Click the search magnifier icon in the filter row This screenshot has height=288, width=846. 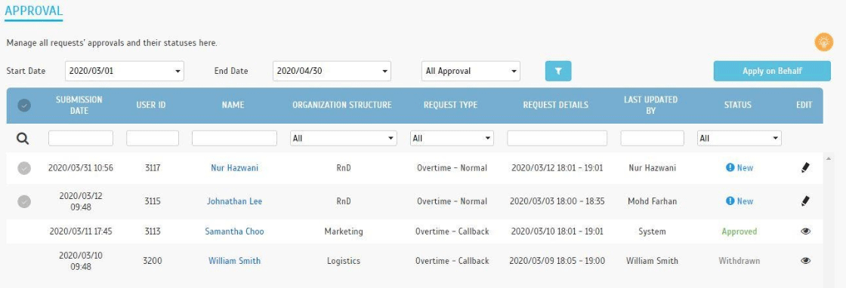pyautogui.click(x=22, y=139)
